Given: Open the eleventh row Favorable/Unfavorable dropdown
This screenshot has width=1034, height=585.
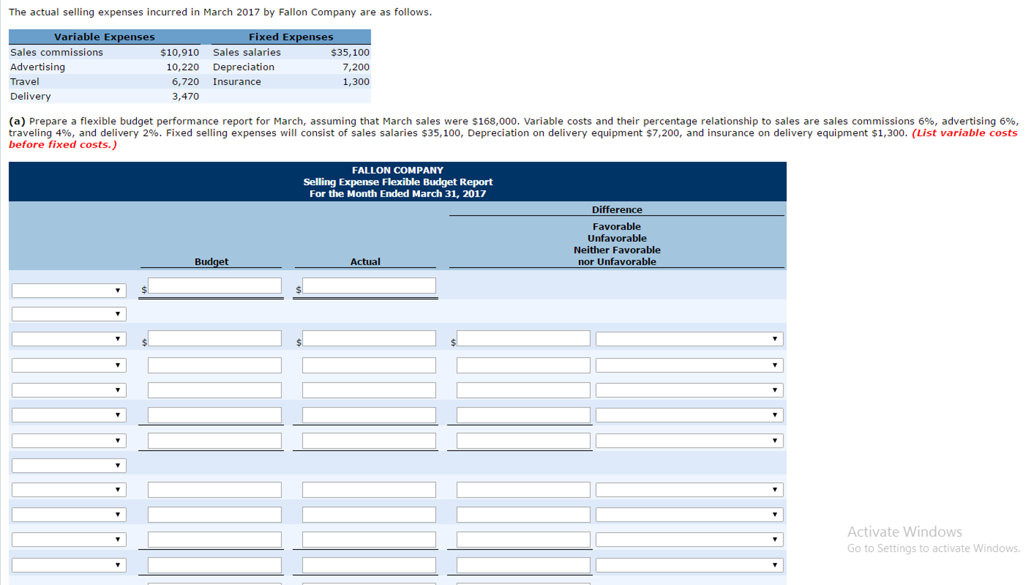Looking at the screenshot, I should 689,539.
